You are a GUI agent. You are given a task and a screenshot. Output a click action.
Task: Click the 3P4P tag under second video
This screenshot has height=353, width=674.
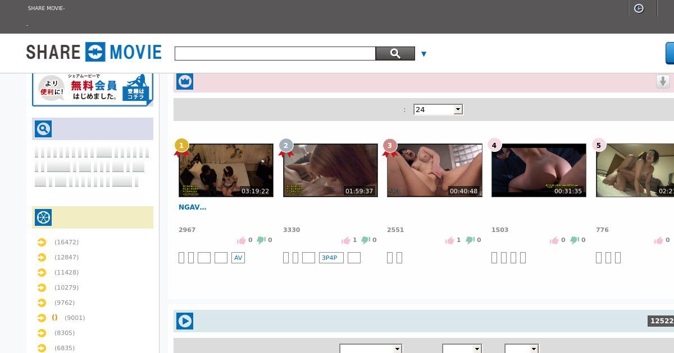[x=331, y=258]
